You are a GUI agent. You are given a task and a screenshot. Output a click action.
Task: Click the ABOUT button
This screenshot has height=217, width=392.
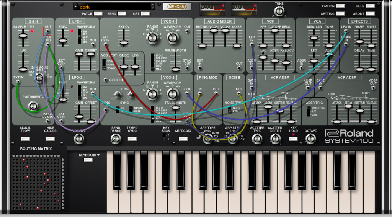(371, 14)
